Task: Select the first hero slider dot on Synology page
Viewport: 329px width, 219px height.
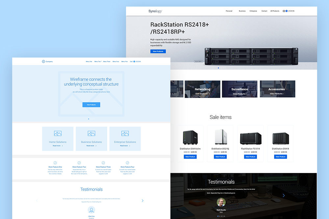Action: (x=218, y=68)
